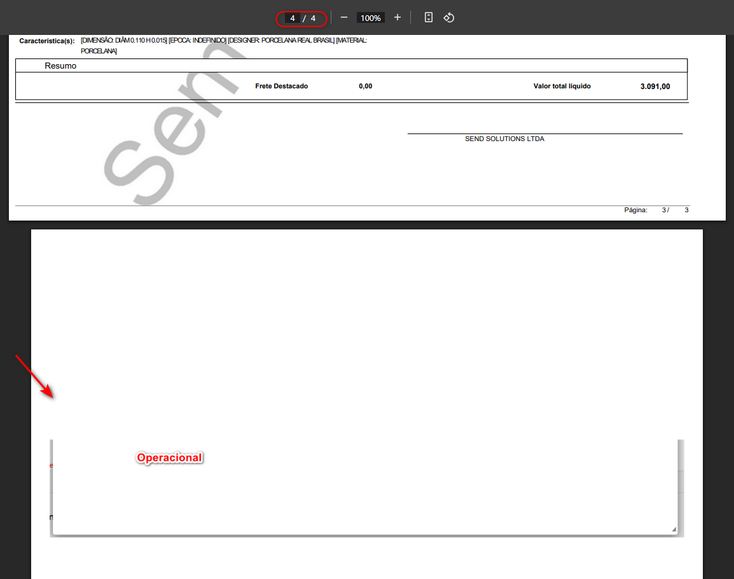Click the red Operacional label
This screenshot has height=579, width=734.
click(x=170, y=458)
